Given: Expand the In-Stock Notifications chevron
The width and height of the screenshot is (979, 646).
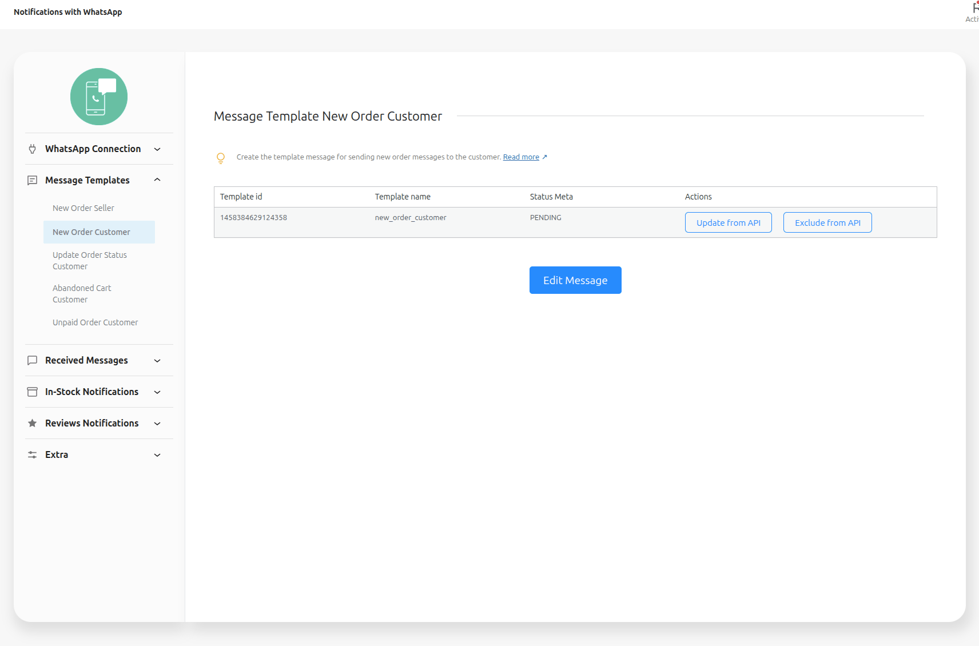Looking at the screenshot, I should (x=157, y=392).
